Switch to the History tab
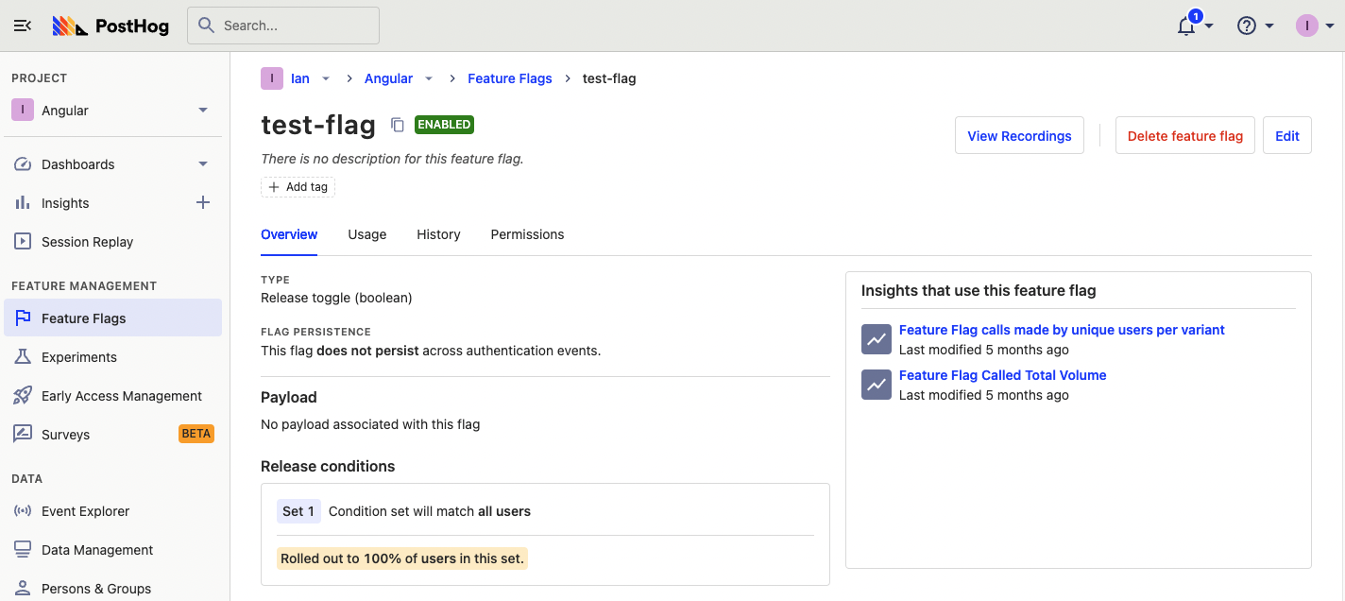The image size is (1345, 601). pyautogui.click(x=438, y=234)
